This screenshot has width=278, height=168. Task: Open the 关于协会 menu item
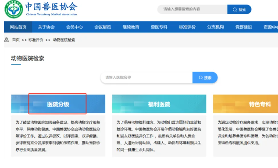click(x=46, y=27)
